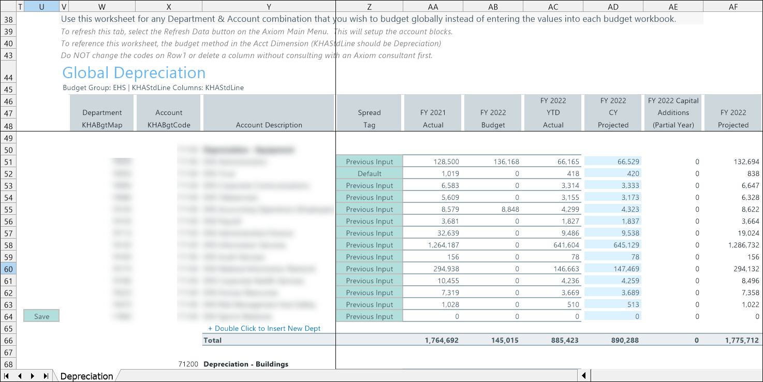Select the column Z header
The width and height of the screenshot is (763, 382).
(x=369, y=7)
